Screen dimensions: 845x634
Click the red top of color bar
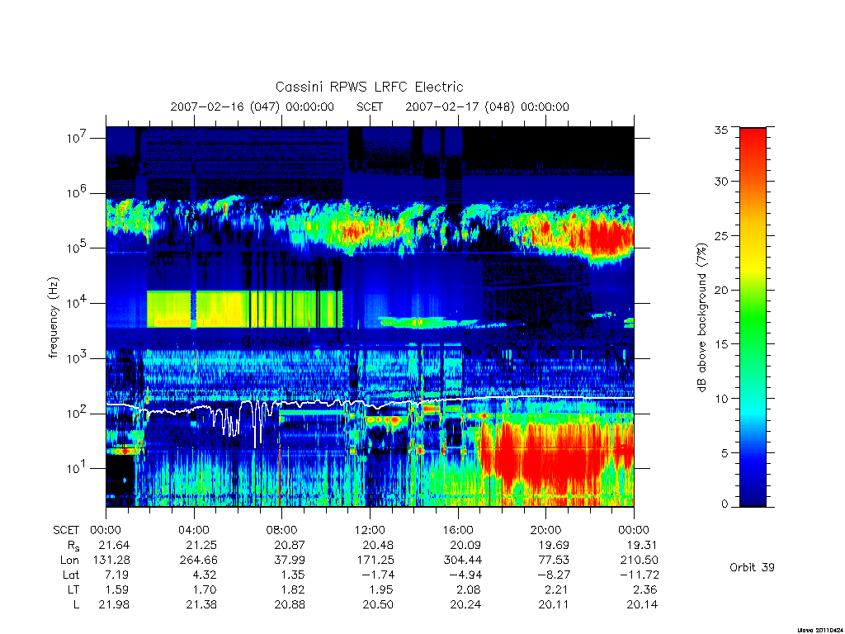[x=753, y=140]
